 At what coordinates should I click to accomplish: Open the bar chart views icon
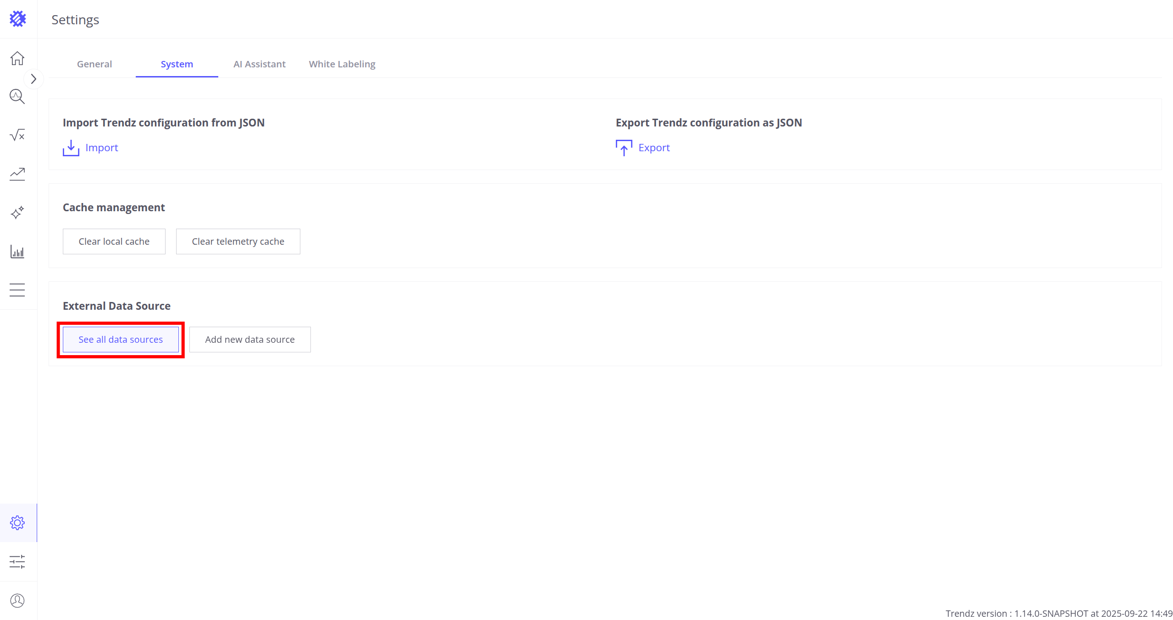tap(17, 252)
